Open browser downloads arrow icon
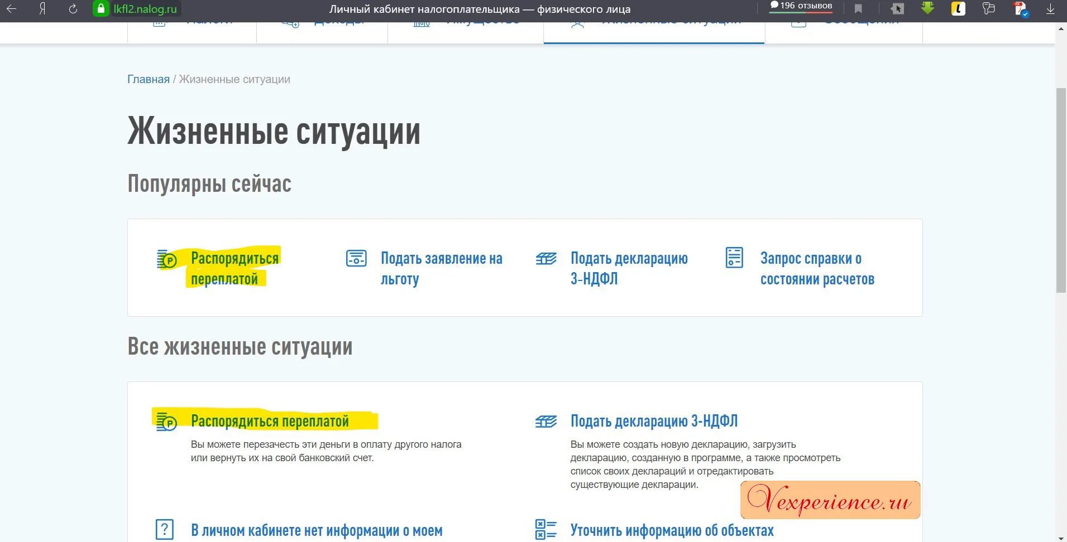Image resolution: width=1067 pixels, height=542 pixels. (1050, 9)
